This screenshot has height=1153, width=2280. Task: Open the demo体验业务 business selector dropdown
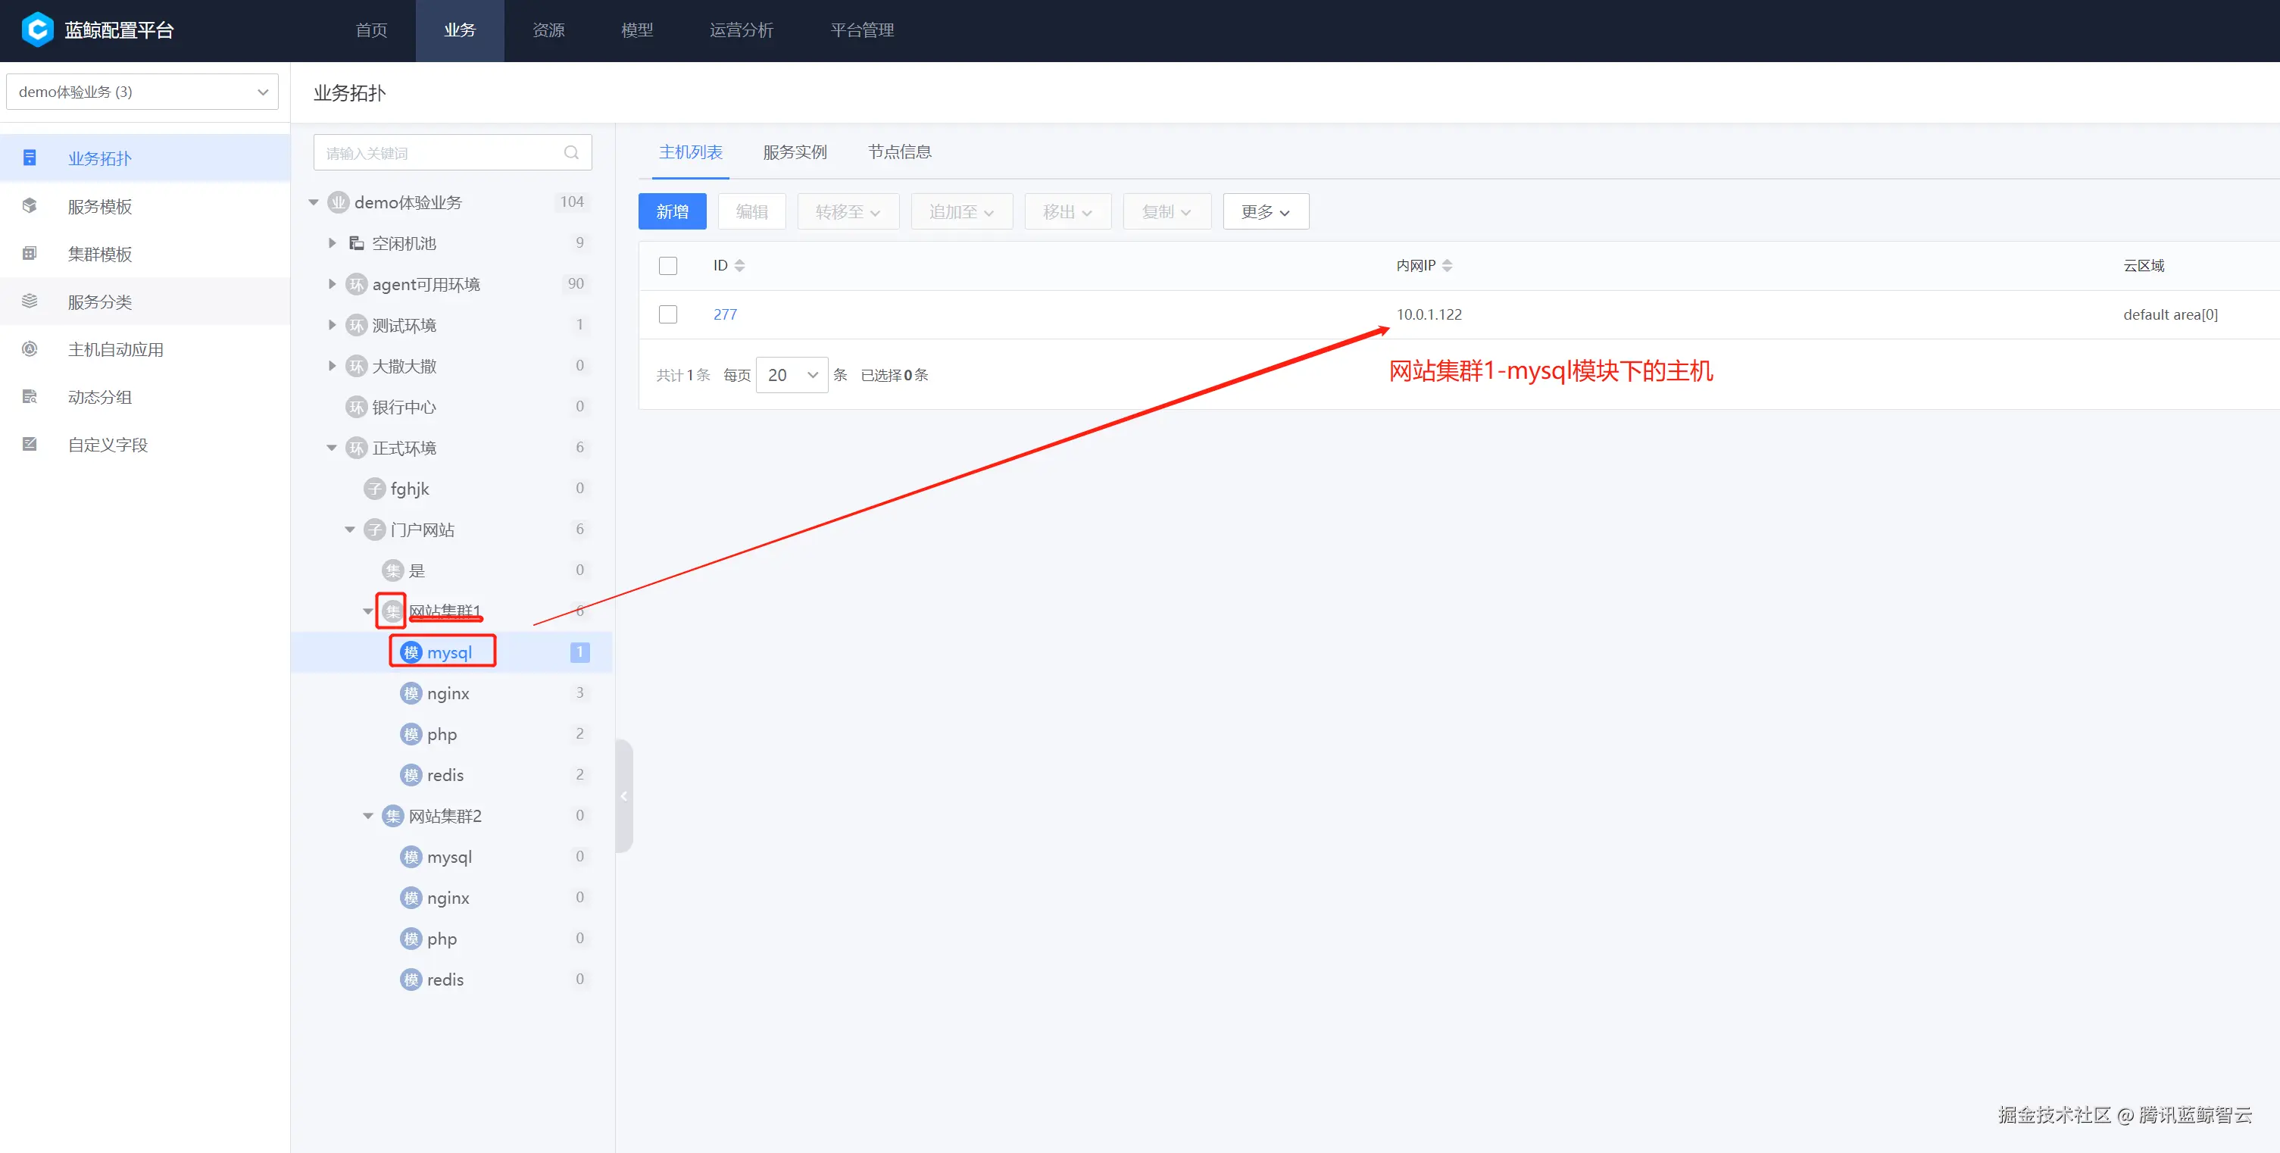pos(142,92)
